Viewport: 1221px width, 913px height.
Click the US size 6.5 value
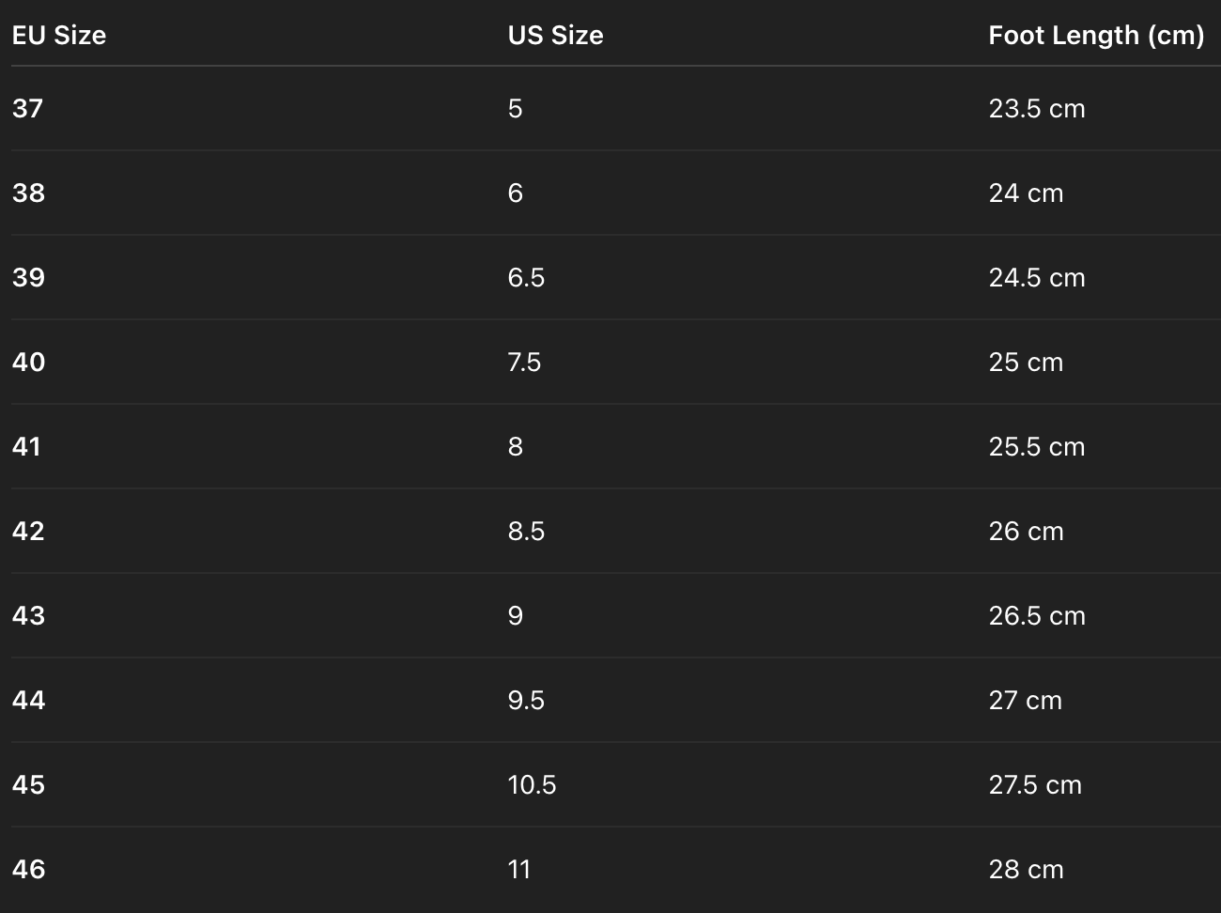click(x=526, y=278)
